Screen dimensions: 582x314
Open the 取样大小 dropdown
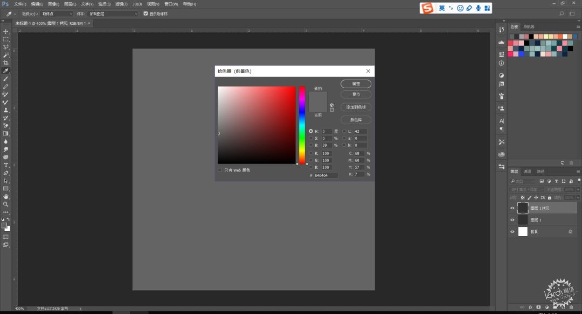point(57,13)
